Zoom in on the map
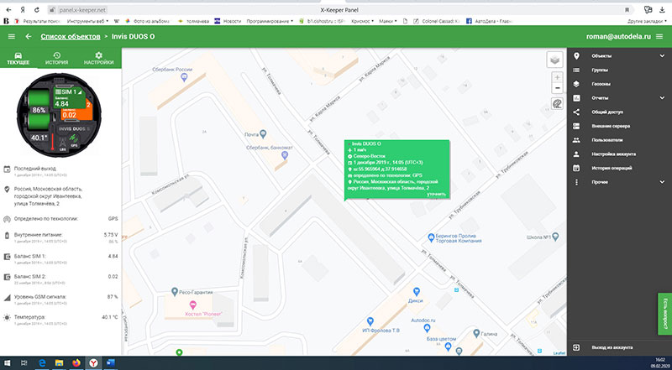 click(556, 77)
